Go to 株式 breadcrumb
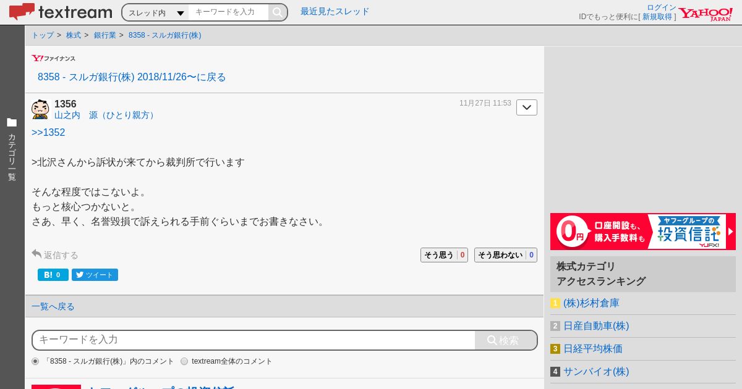Screen dimensions: 742x389 (74, 35)
